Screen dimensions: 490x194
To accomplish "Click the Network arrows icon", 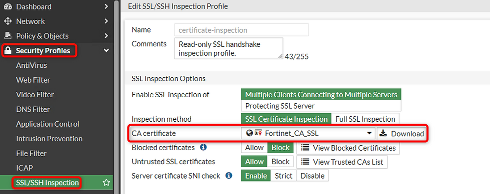I will [x=7, y=21].
